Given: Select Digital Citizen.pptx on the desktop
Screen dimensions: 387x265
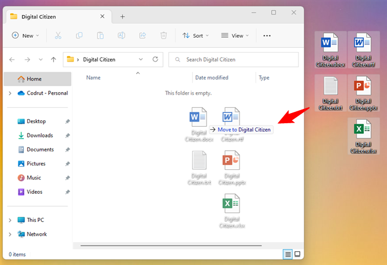Looking at the screenshot, I should click(363, 93).
